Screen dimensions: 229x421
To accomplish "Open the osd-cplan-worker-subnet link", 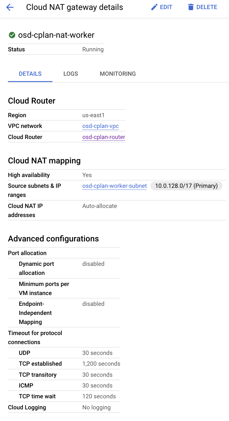I will (x=114, y=186).
